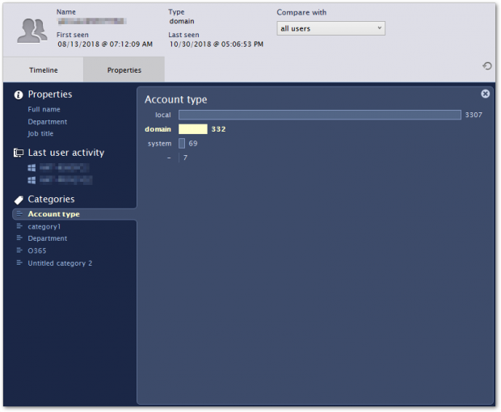Switch to the Timeline tab

tap(44, 70)
